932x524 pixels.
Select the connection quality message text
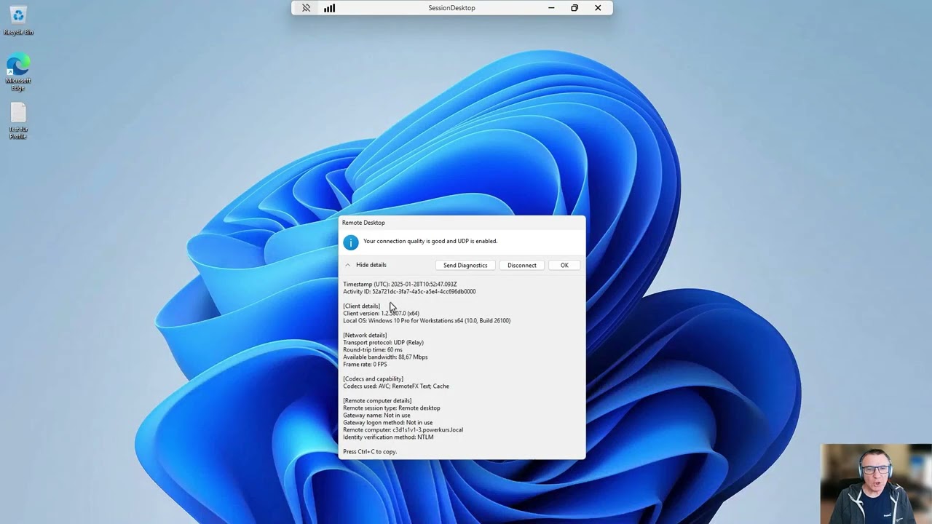pyautogui.click(x=430, y=241)
